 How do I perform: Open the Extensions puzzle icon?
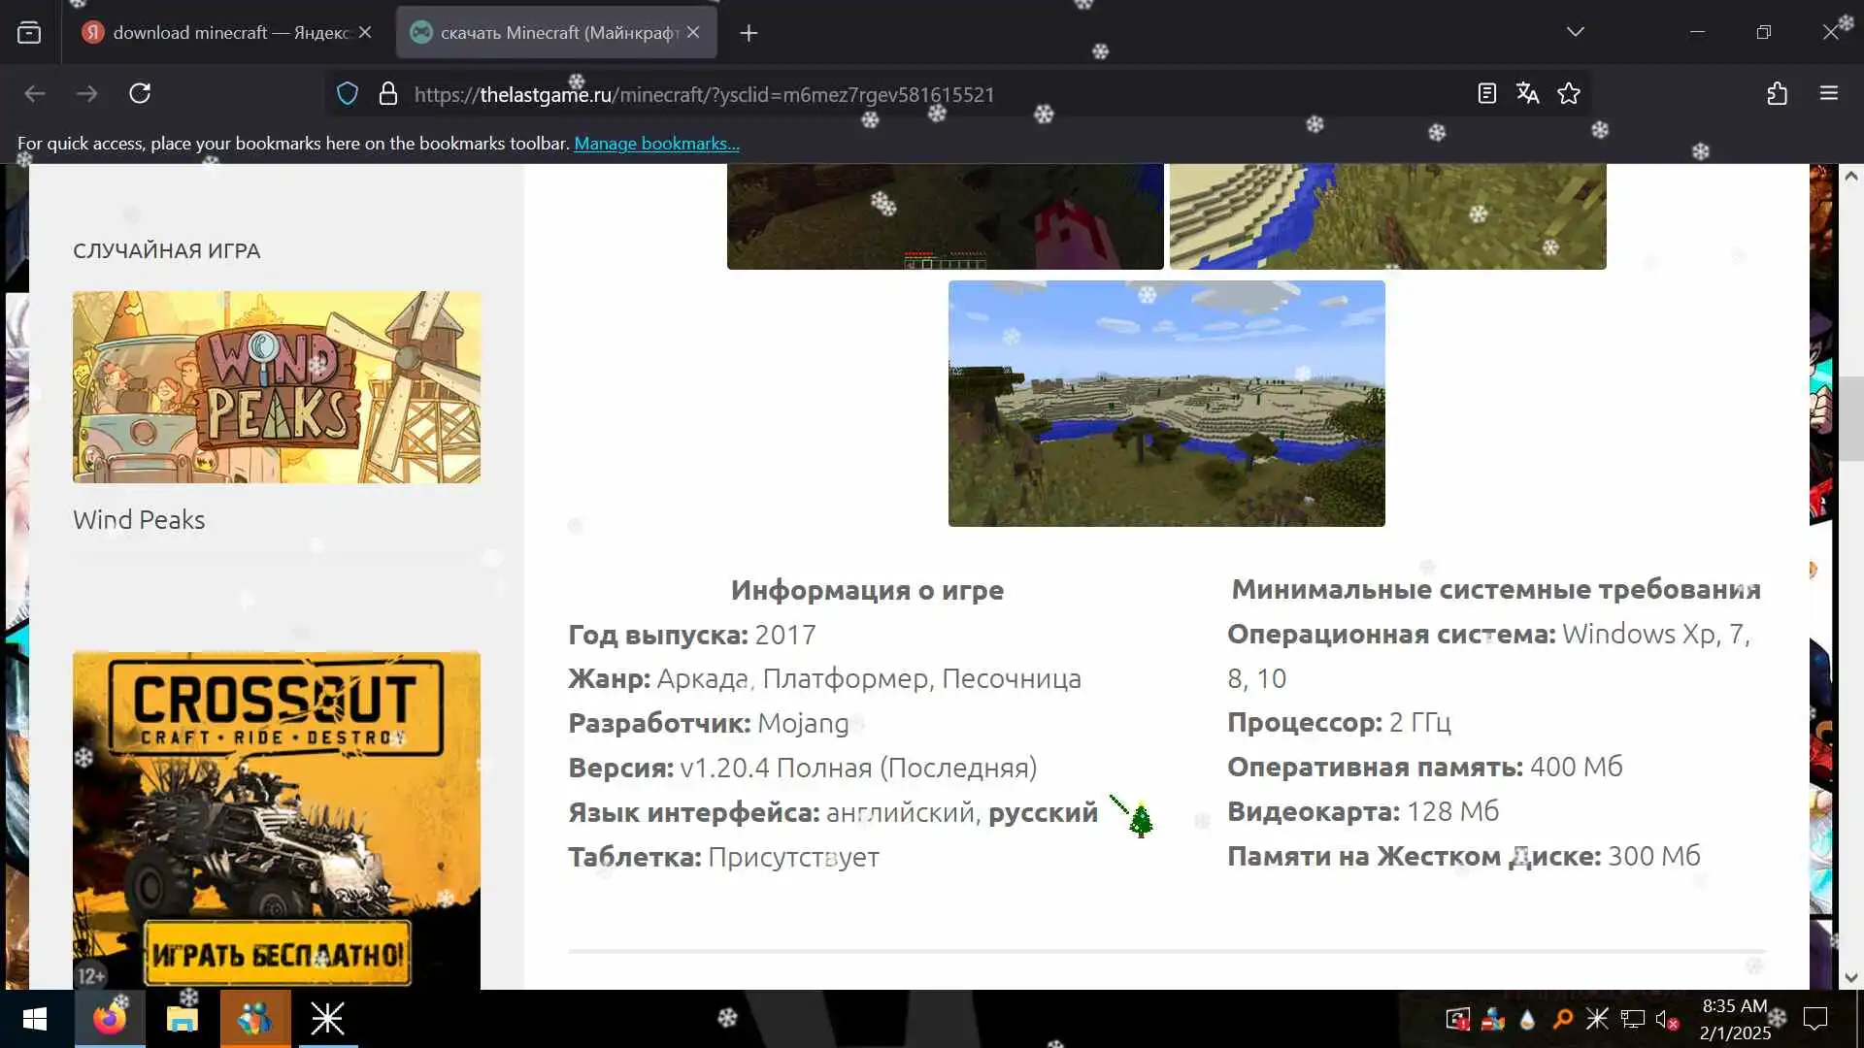(1777, 93)
